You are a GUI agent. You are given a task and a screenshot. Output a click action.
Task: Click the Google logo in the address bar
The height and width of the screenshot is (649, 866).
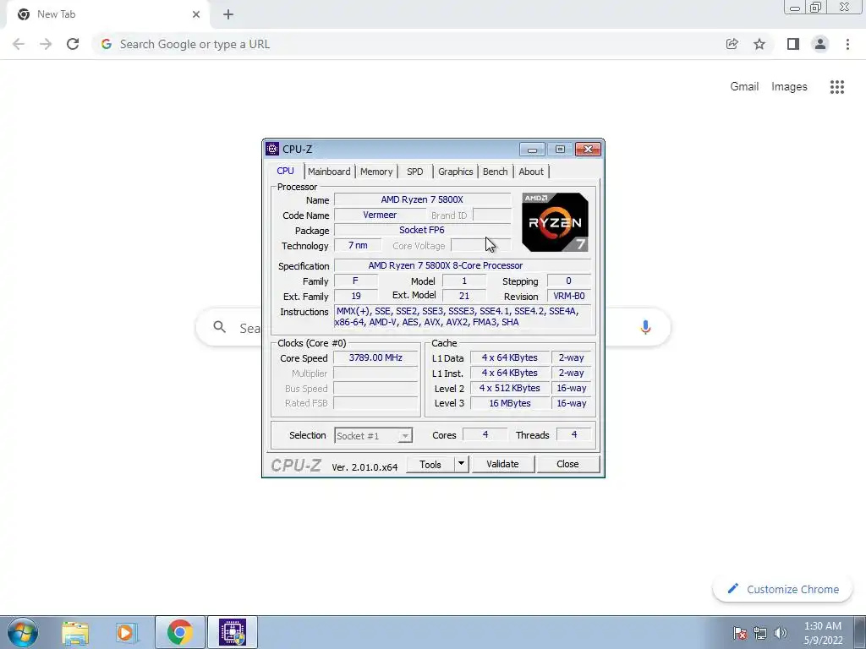click(107, 44)
